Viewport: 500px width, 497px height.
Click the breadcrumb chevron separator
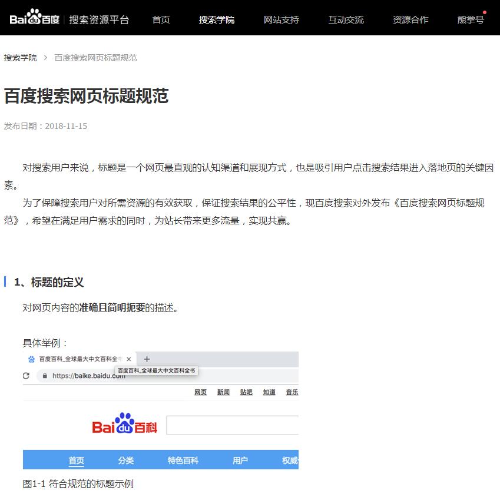[x=45, y=58]
